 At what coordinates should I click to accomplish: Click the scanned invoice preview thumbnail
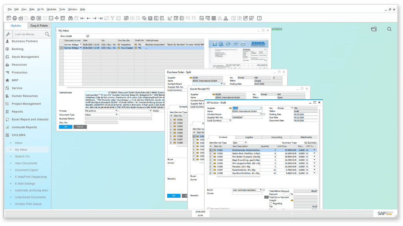click(x=238, y=54)
